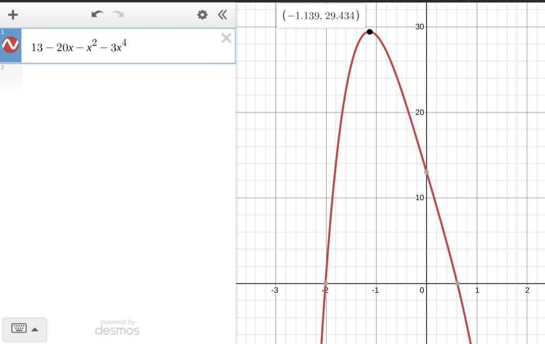This screenshot has height=344, width=545.
Task: Click the y-axis label 20
Action: [x=420, y=112]
